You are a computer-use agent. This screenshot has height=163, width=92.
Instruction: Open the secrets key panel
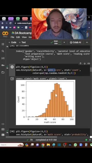3,65
